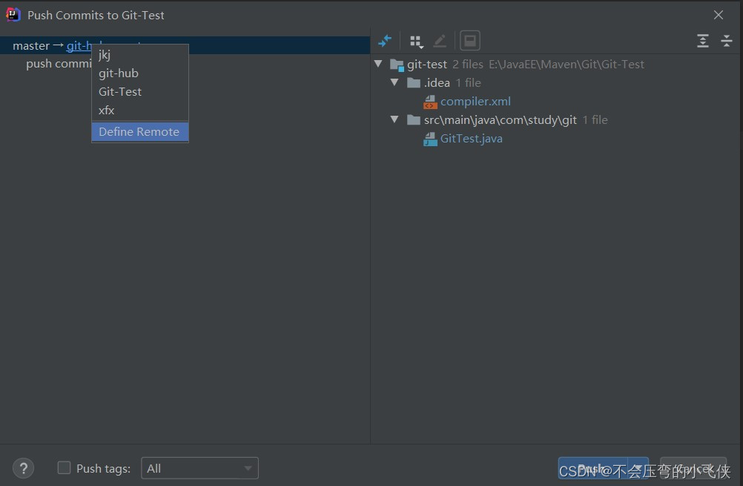This screenshot has width=743, height=486.
Task: Collapse the .idea folder node
Action: click(394, 82)
